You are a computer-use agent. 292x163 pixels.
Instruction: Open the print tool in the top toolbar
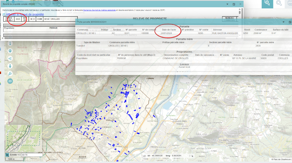(x=290, y=3)
